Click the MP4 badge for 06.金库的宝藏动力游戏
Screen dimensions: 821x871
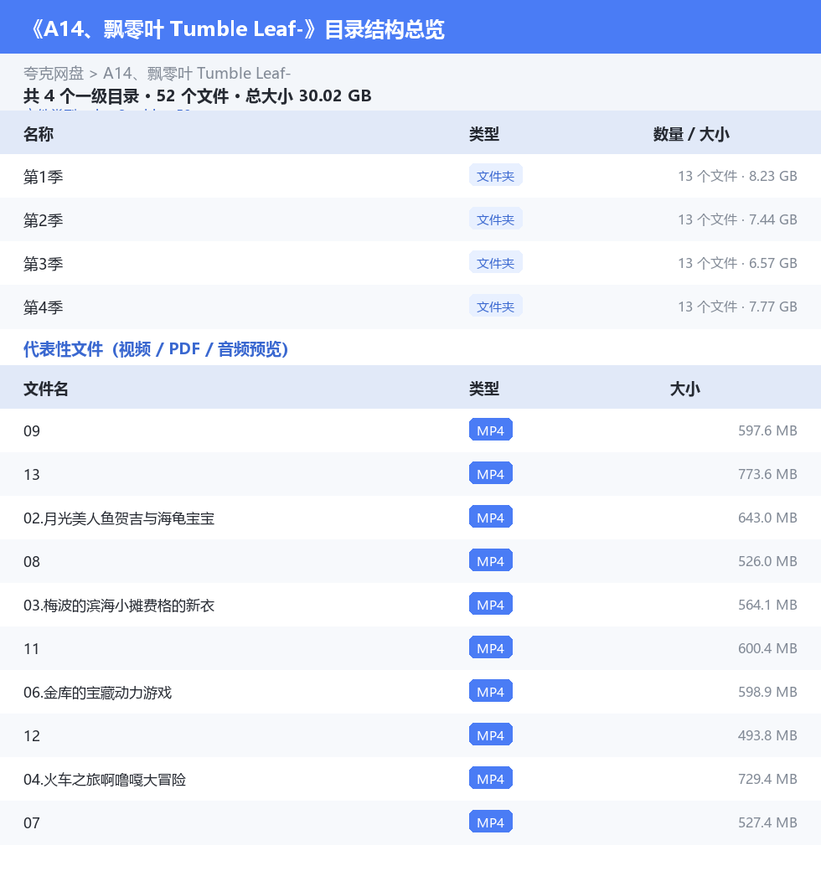click(x=490, y=692)
